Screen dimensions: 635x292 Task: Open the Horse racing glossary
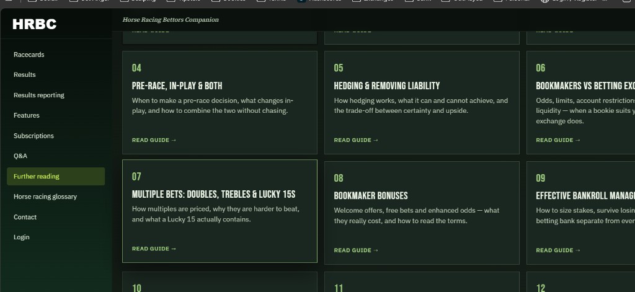pos(45,197)
